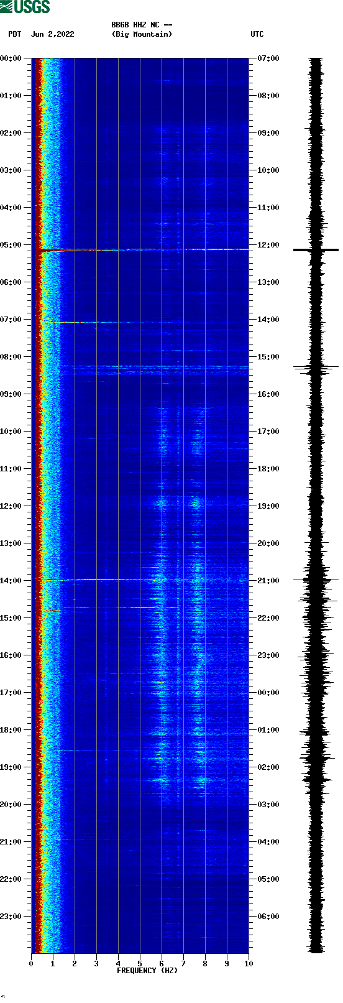Viewport: 343px width, 1003px height.
Task: Click the 00:00 UTC axis label
Action: (x=268, y=693)
